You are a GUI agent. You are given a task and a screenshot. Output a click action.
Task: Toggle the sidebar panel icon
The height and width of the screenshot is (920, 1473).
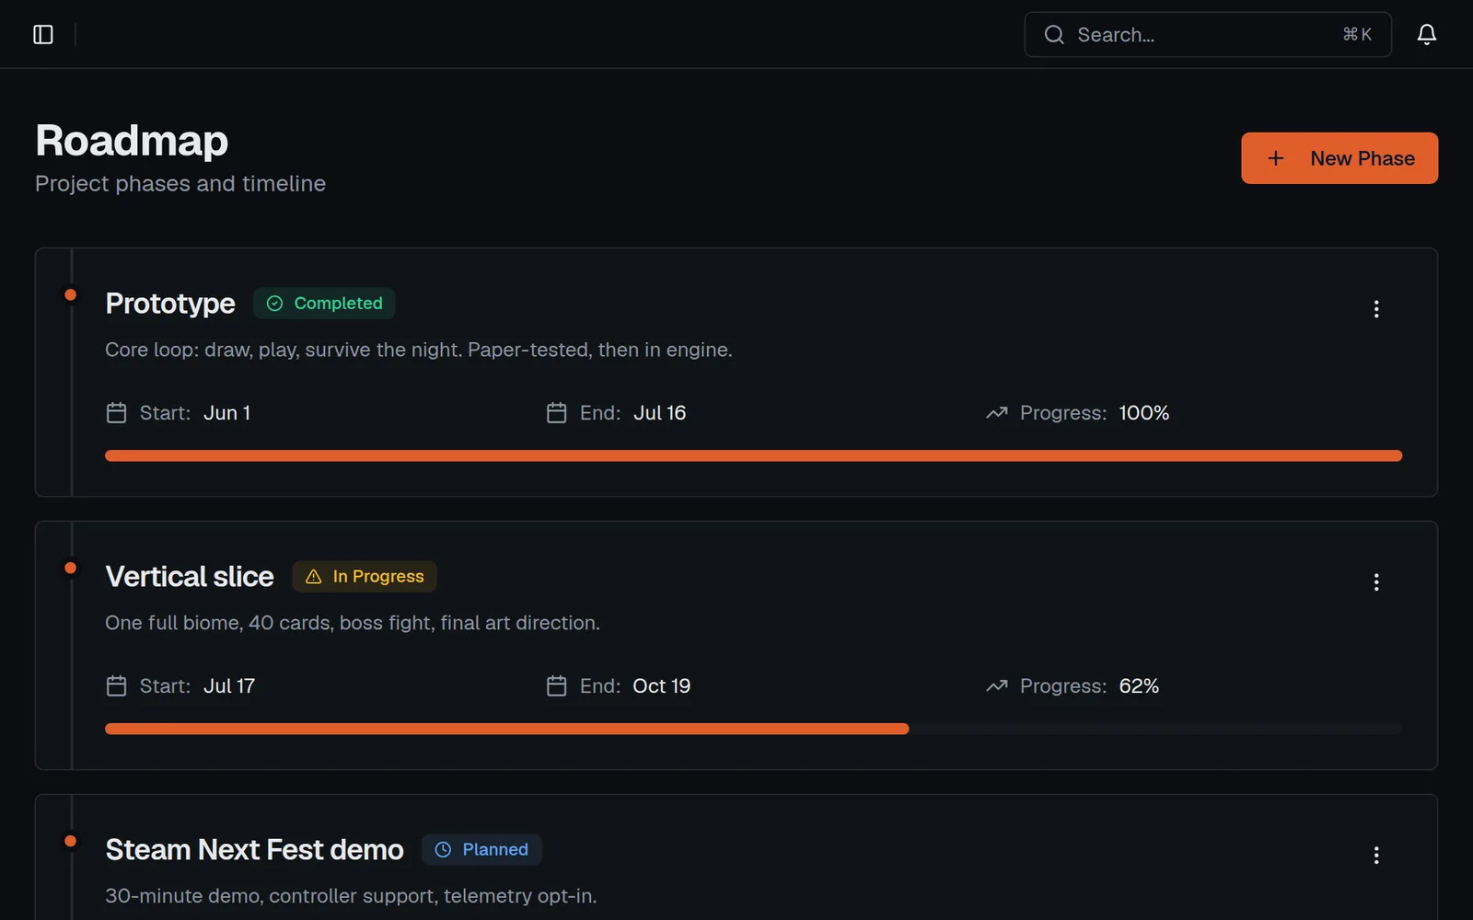(43, 35)
